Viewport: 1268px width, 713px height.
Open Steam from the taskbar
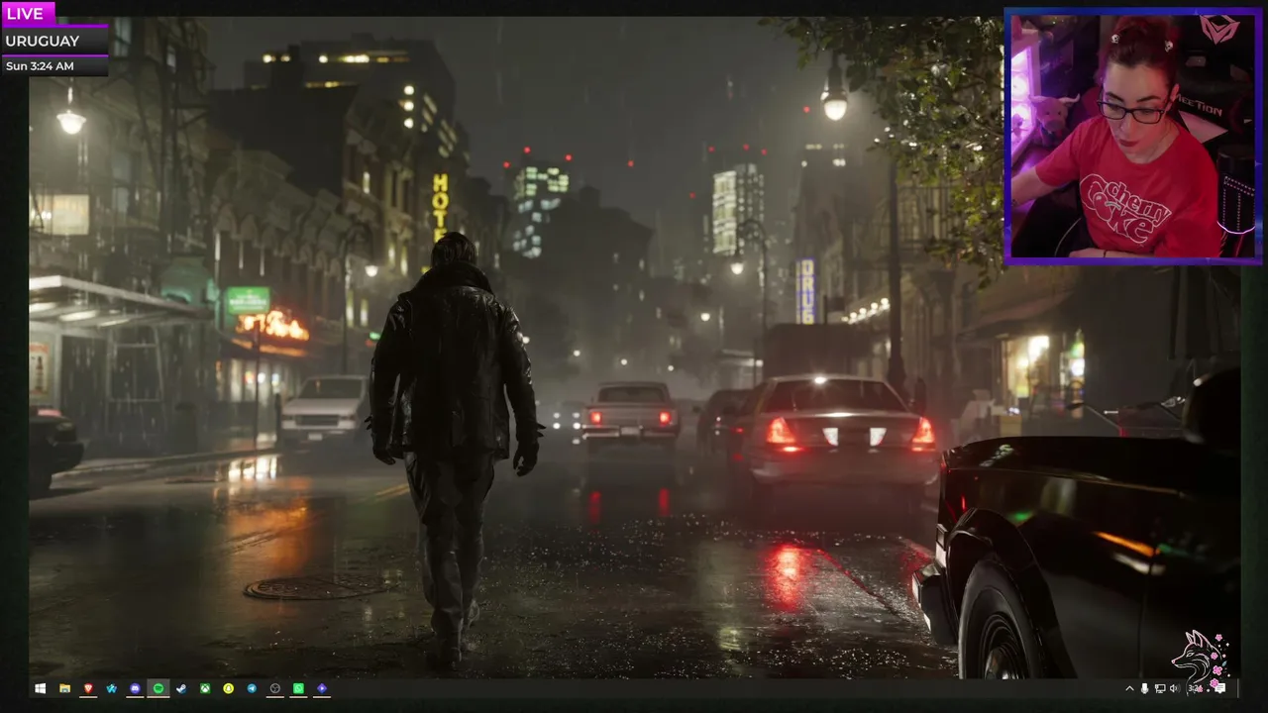click(181, 688)
